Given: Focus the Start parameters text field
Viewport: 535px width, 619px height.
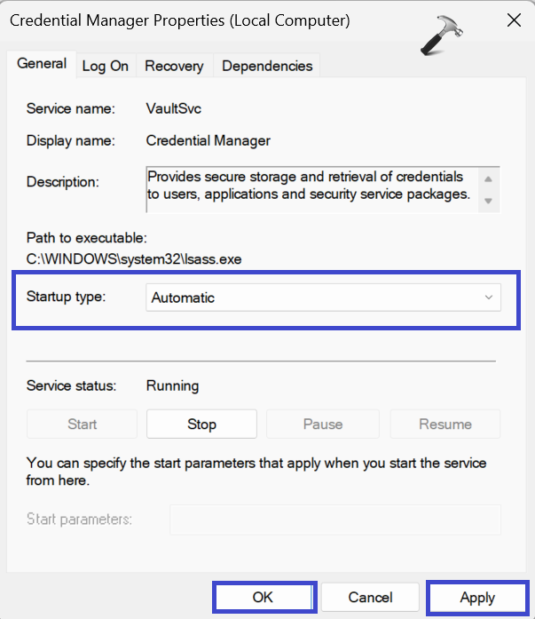Looking at the screenshot, I should pos(334,520).
